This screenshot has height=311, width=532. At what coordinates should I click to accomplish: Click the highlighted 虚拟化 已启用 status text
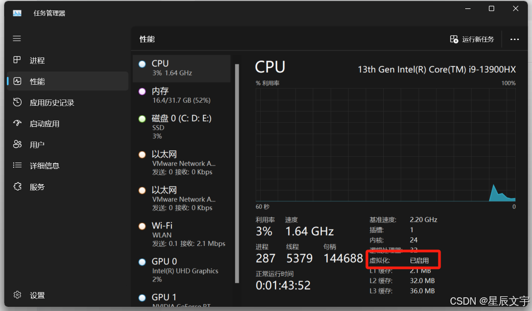(x=403, y=259)
